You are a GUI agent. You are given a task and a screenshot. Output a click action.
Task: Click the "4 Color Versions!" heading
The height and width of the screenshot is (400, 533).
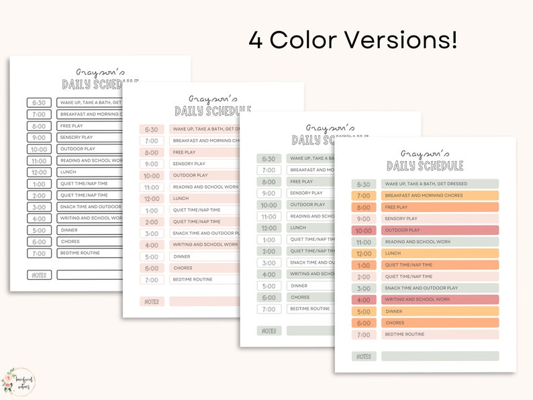pyautogui.click(x=353, y=40)
